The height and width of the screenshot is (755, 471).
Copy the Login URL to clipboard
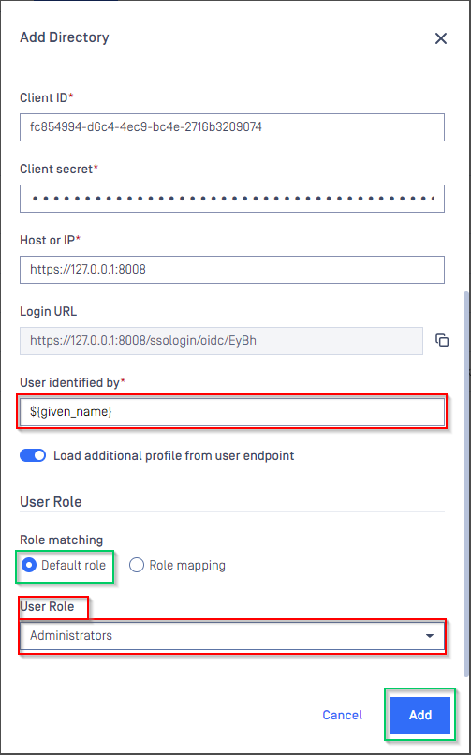tap(442, 340)
